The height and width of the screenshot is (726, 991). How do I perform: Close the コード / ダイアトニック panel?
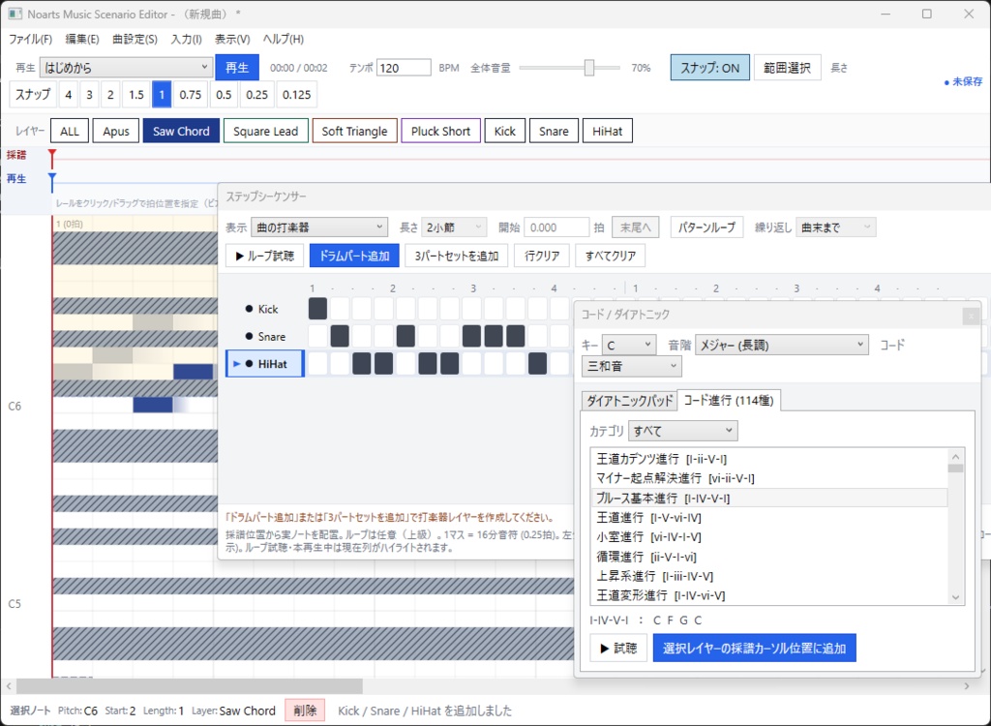pos(971,317)
